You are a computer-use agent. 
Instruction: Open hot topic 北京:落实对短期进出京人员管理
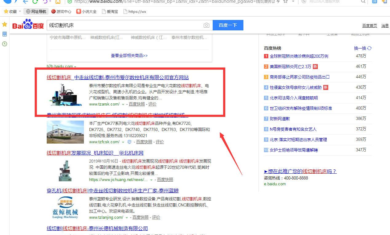click(x=298, y=140)
